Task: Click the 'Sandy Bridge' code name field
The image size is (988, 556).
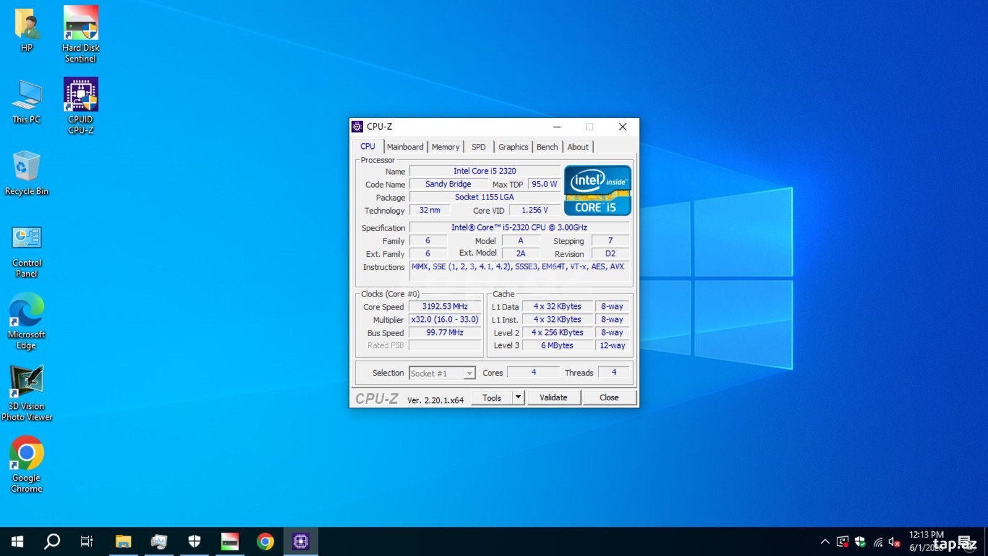Action: pos(448,184)
